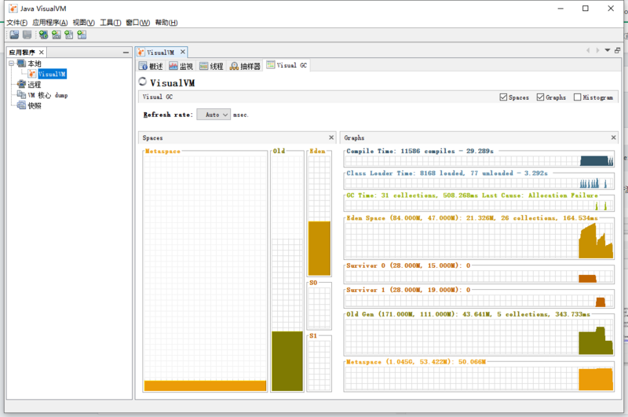Click the Java VisualVM title bar icon
Screen dimensions: 628x417
click(x=13, y=9)
